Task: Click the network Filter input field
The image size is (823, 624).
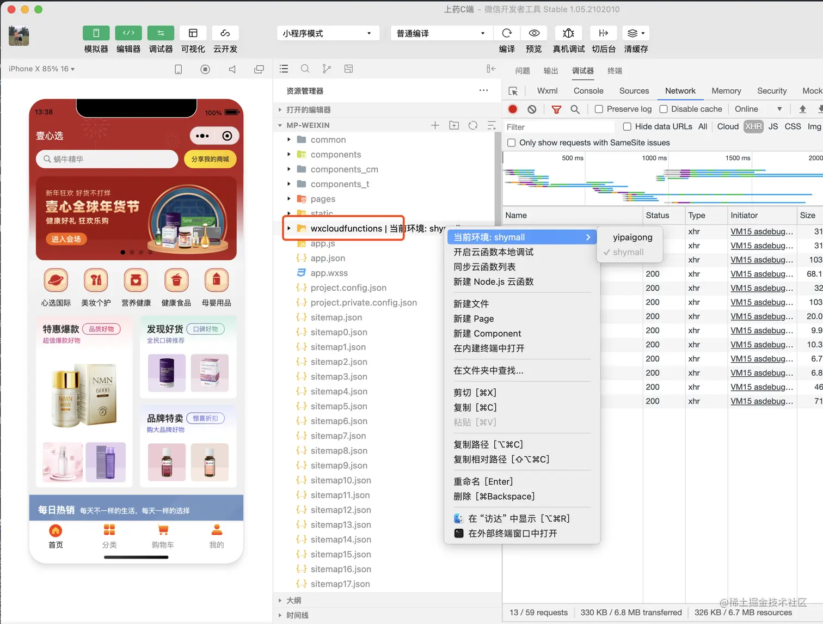Action: (558, 127)
